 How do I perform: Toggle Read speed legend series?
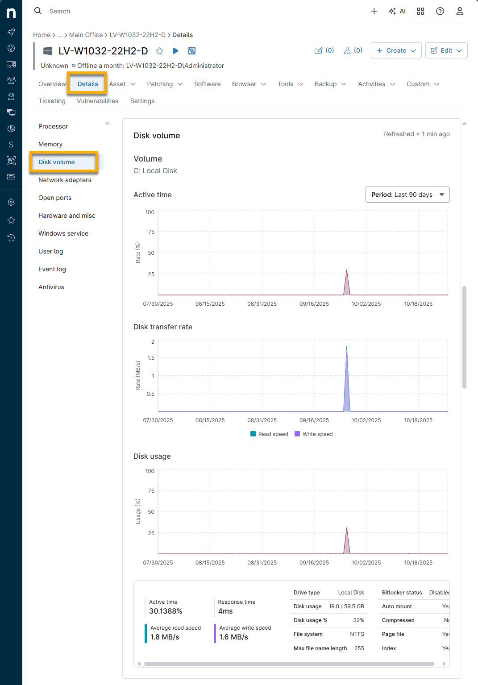pos(269,434)
